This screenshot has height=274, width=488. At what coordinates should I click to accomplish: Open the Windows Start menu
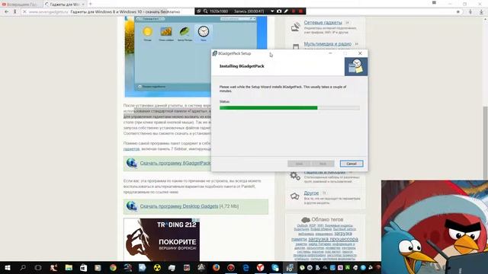[8, 267]
